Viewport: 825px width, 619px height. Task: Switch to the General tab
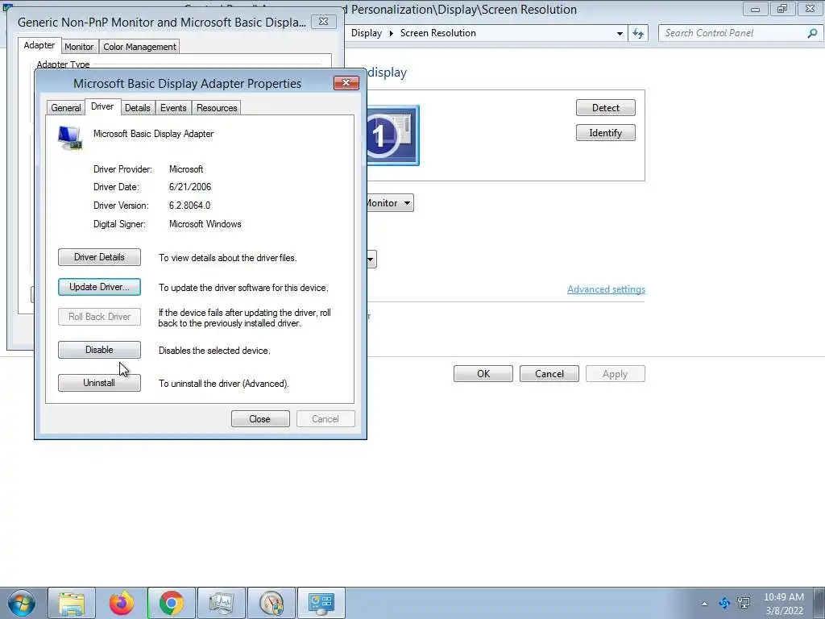tap(66, 107)
